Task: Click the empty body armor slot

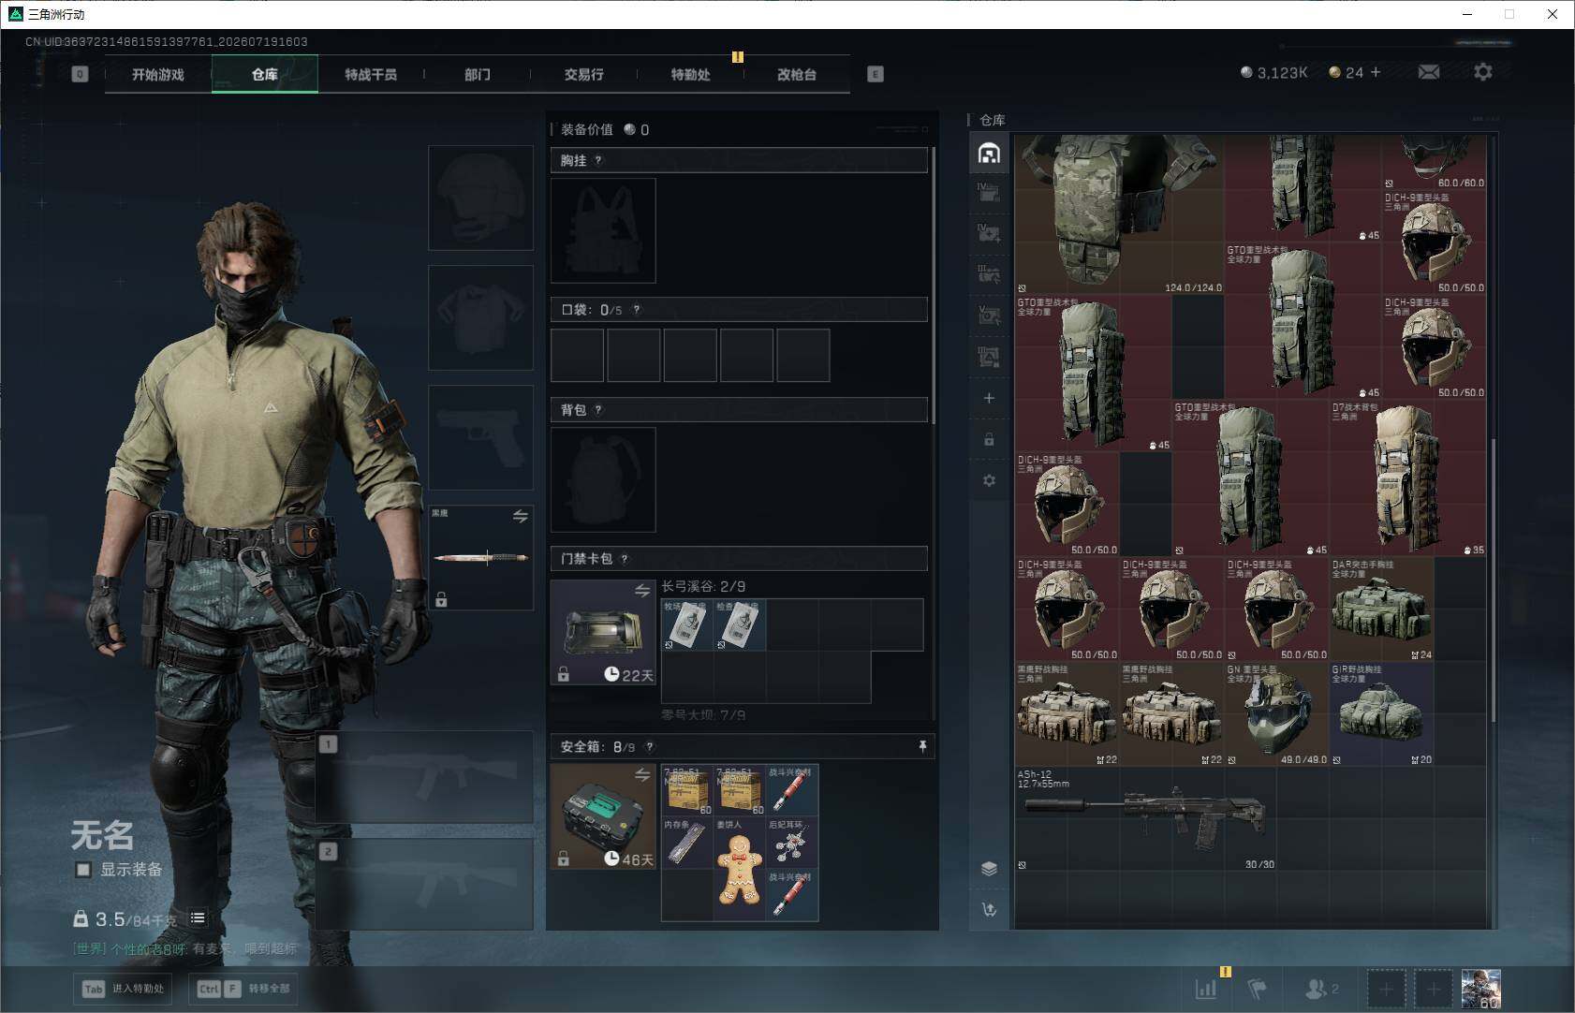Action: (x=480, y=317)
